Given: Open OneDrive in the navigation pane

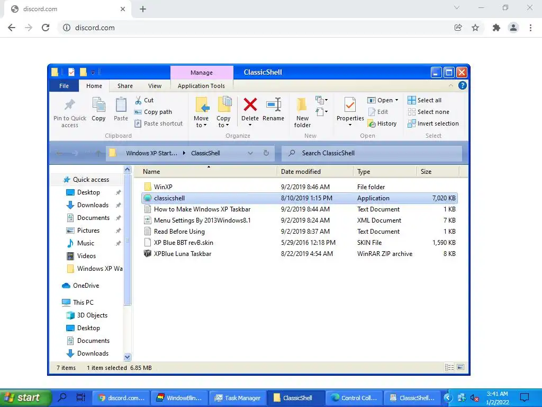Looking at the screenshot, I should click(80, 286).
